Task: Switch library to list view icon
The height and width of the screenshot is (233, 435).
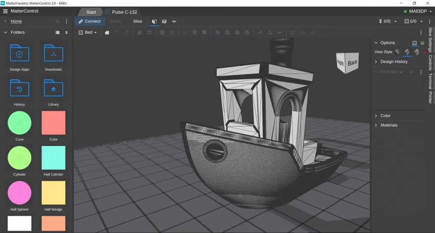Action: (57, 33)
